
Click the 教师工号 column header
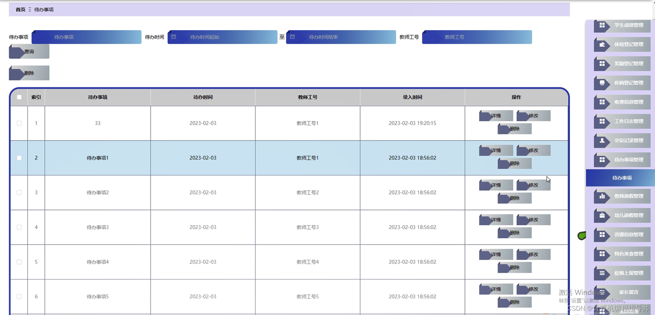308,97
